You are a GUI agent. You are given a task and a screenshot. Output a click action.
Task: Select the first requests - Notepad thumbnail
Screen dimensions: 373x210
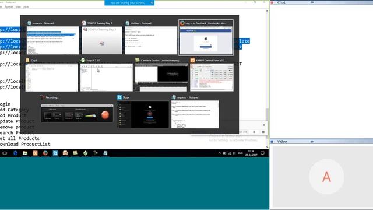pos(53,40)
